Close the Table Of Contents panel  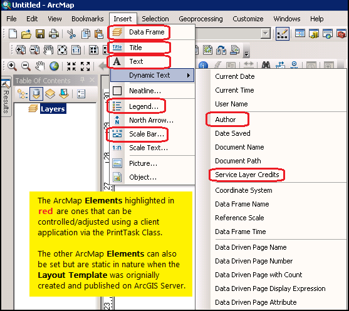[92, 80]
